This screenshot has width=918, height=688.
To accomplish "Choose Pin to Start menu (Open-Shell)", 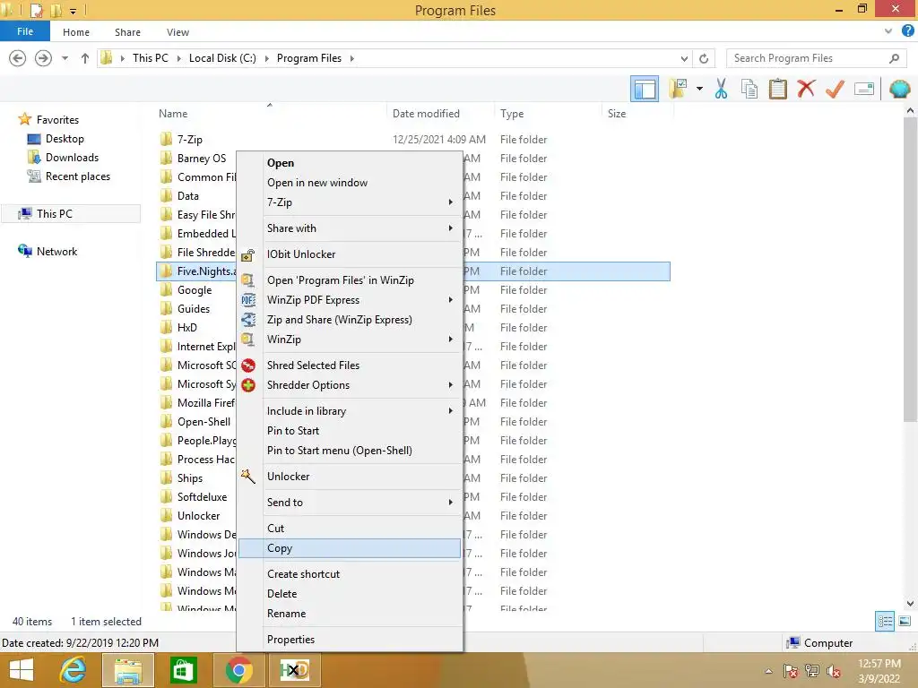I will click(x=350, y=451).
